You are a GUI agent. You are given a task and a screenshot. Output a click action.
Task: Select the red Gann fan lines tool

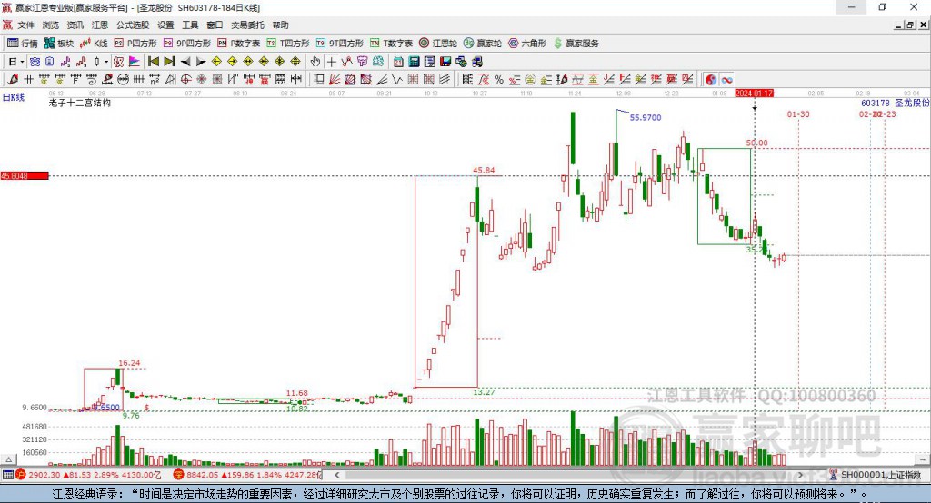[x=335, y=80]
